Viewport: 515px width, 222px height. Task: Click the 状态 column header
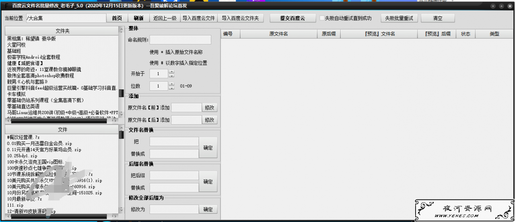[x=466, y=34]
